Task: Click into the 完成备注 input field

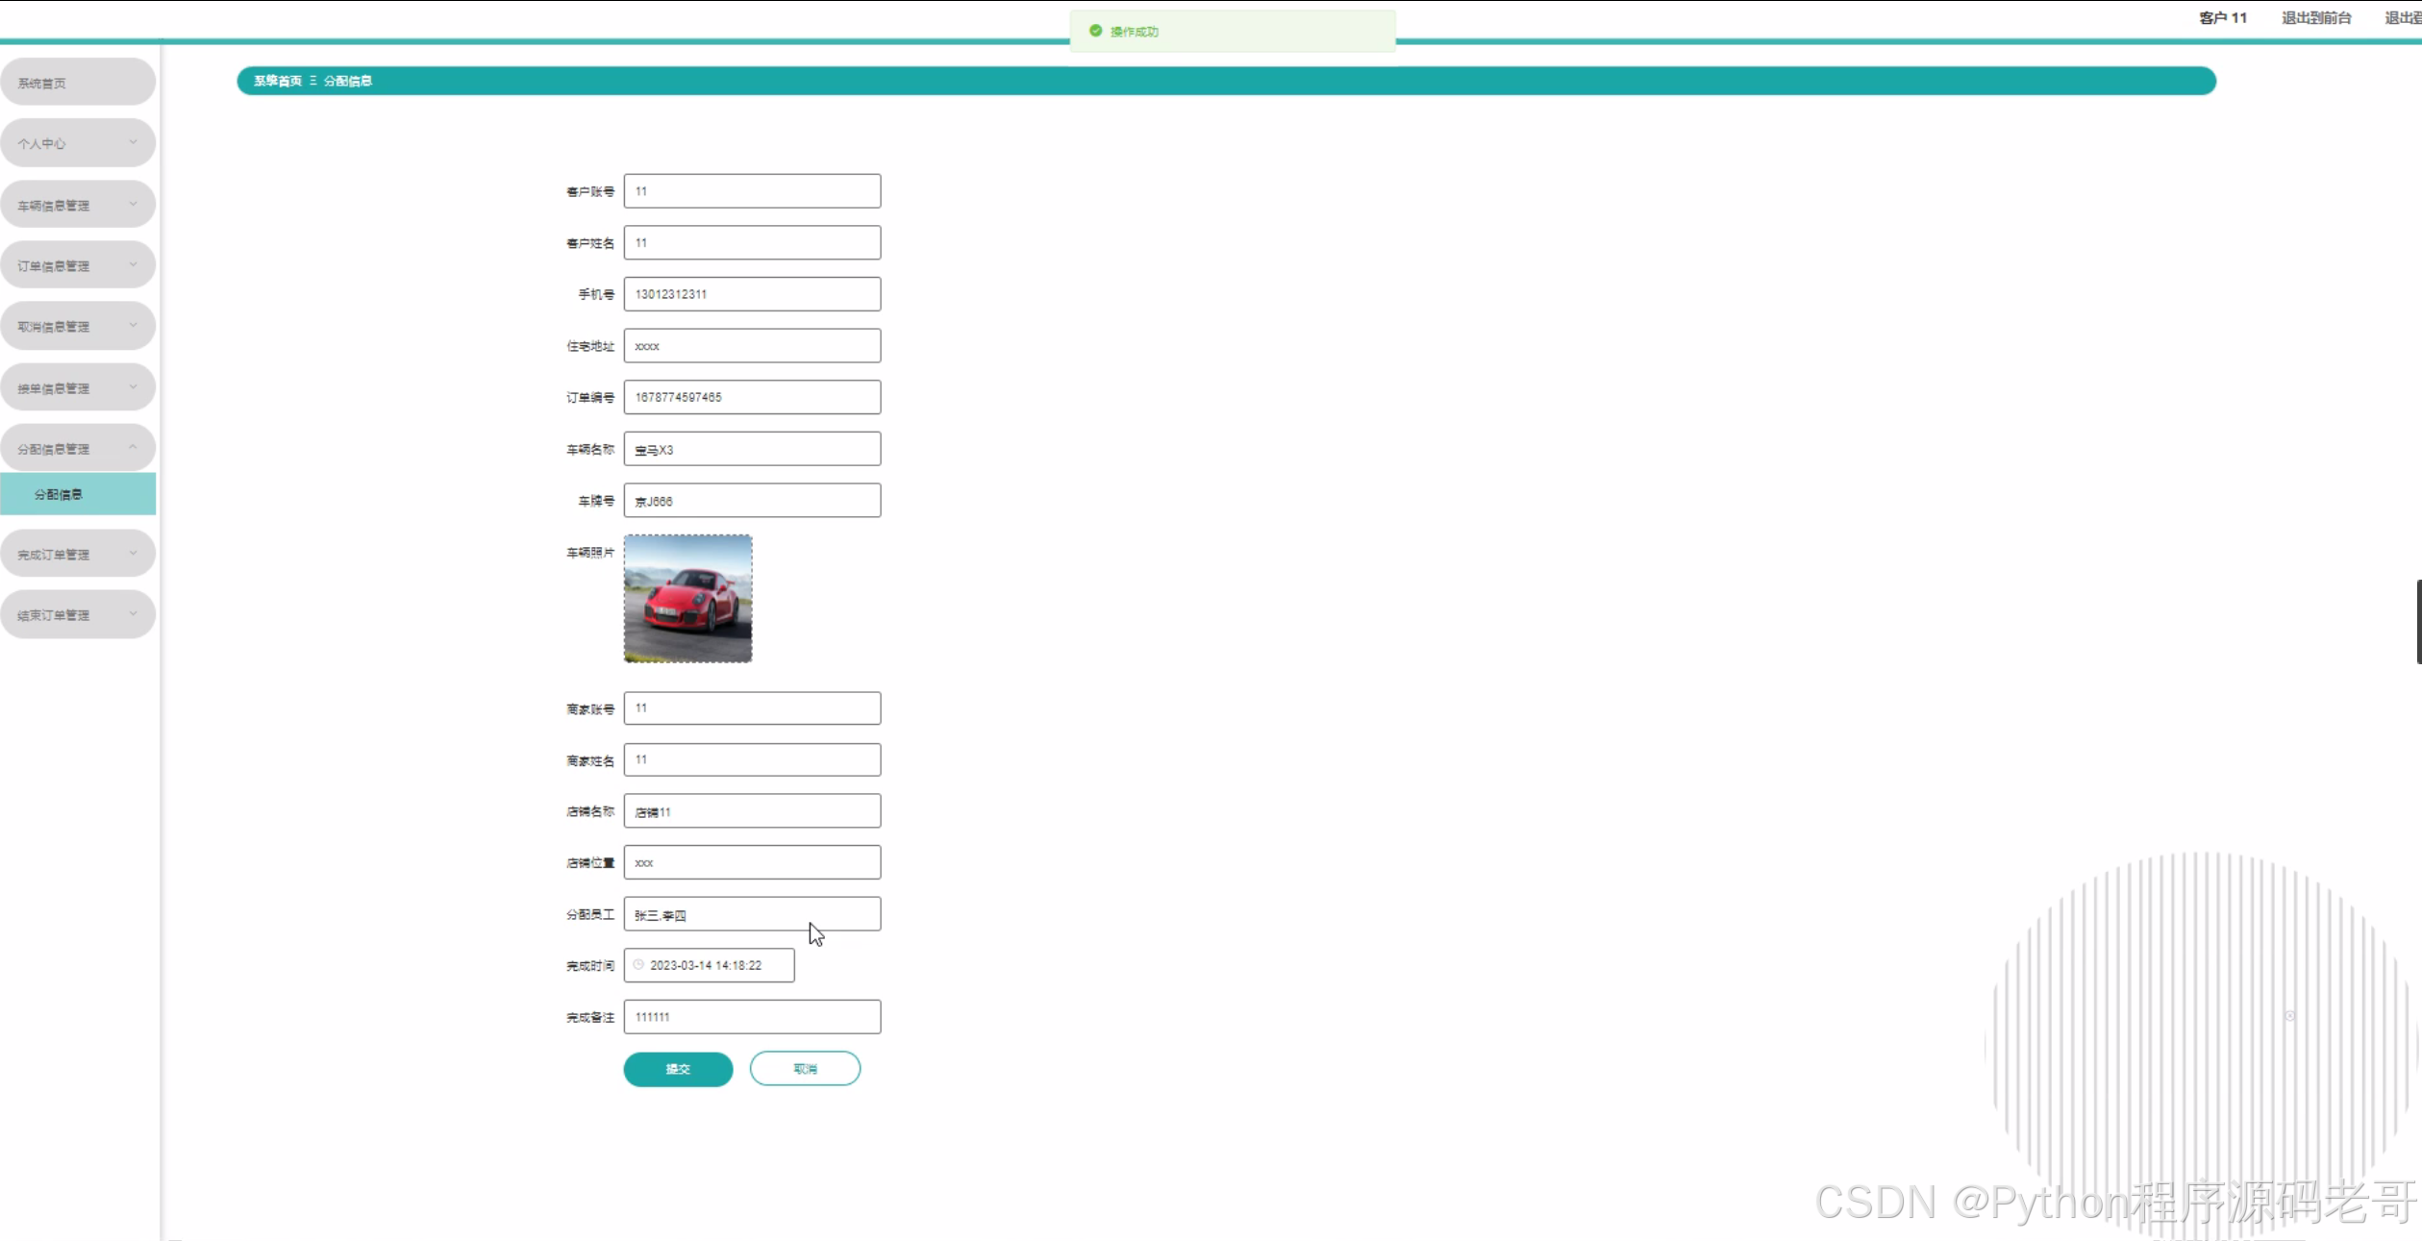Action: [x=751, y=1017]
